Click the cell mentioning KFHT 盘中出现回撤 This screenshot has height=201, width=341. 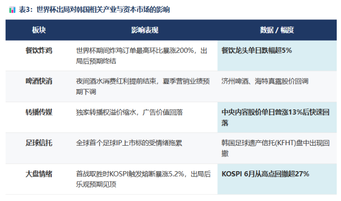pos(277,149)
